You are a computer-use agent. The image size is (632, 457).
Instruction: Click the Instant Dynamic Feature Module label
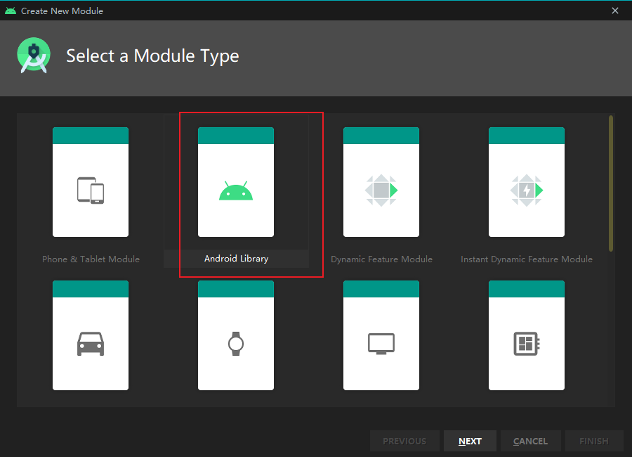pos(527,259)
